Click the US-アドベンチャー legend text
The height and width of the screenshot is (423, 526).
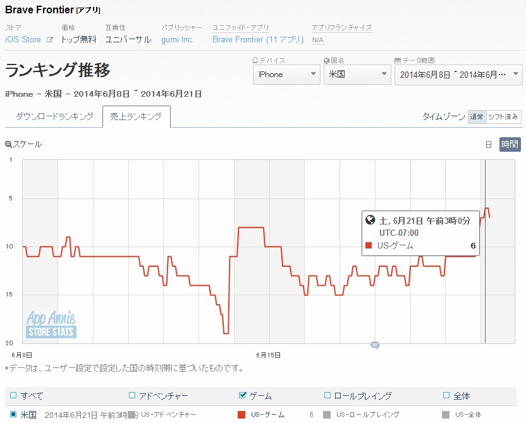click(x=168, y=415)
